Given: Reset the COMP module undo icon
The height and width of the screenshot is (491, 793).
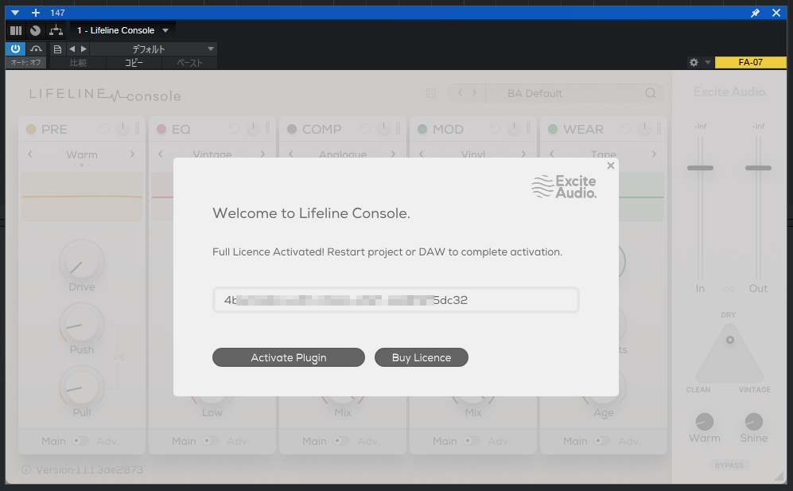Looking at the screenshot, I should coord(364,129).
